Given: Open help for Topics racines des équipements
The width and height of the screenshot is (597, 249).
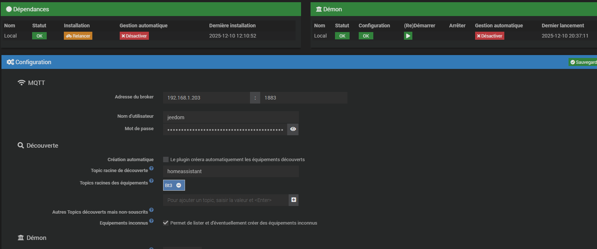Looking at the screenshot, I should point(151,181).
